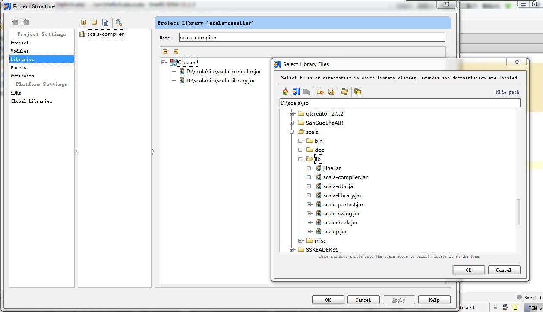Click the Forward arrow in Project Structure
543x312 pixels.
pyautogui.click(x=26, y=22)
